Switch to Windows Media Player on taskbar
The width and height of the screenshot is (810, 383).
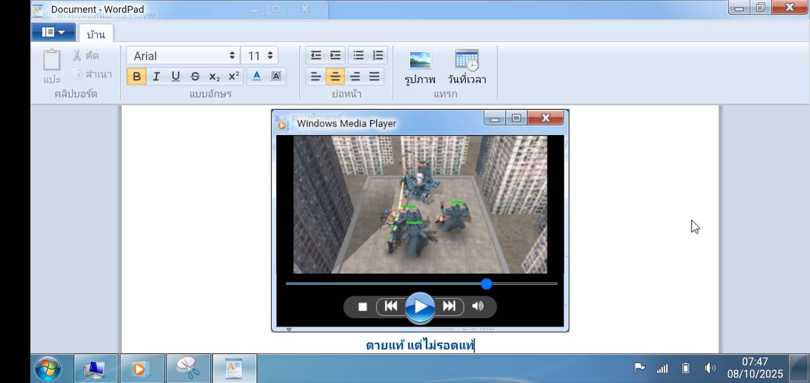click(x=141, y=368)
